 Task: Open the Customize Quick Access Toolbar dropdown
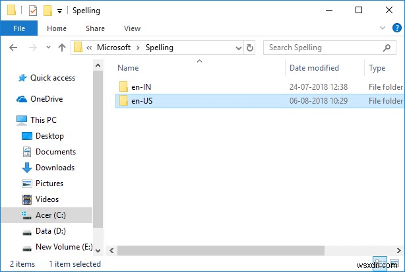point(59,11)
